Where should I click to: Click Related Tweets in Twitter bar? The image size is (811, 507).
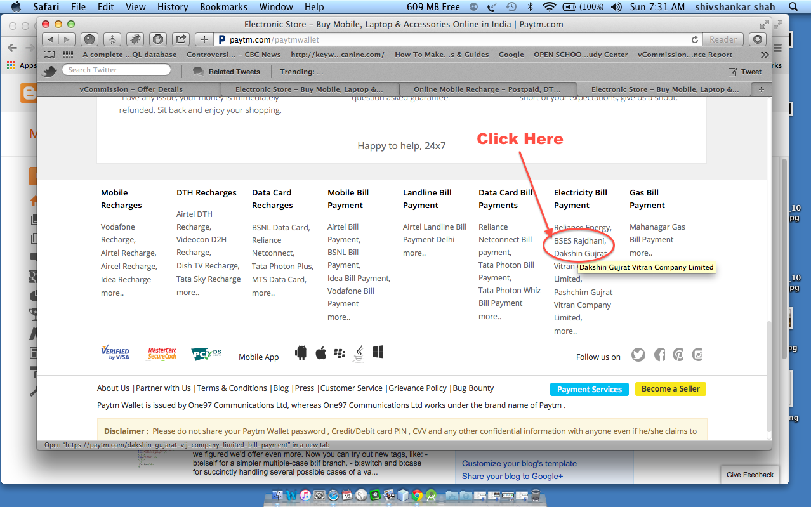227,72
